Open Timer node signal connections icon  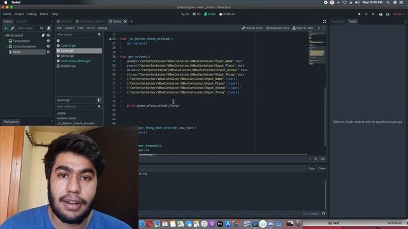click(48, 52)
